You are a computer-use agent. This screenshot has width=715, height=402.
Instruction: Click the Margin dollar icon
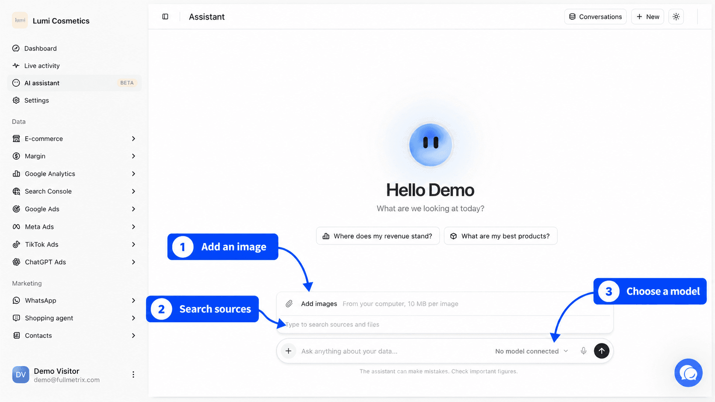(16, 156)
